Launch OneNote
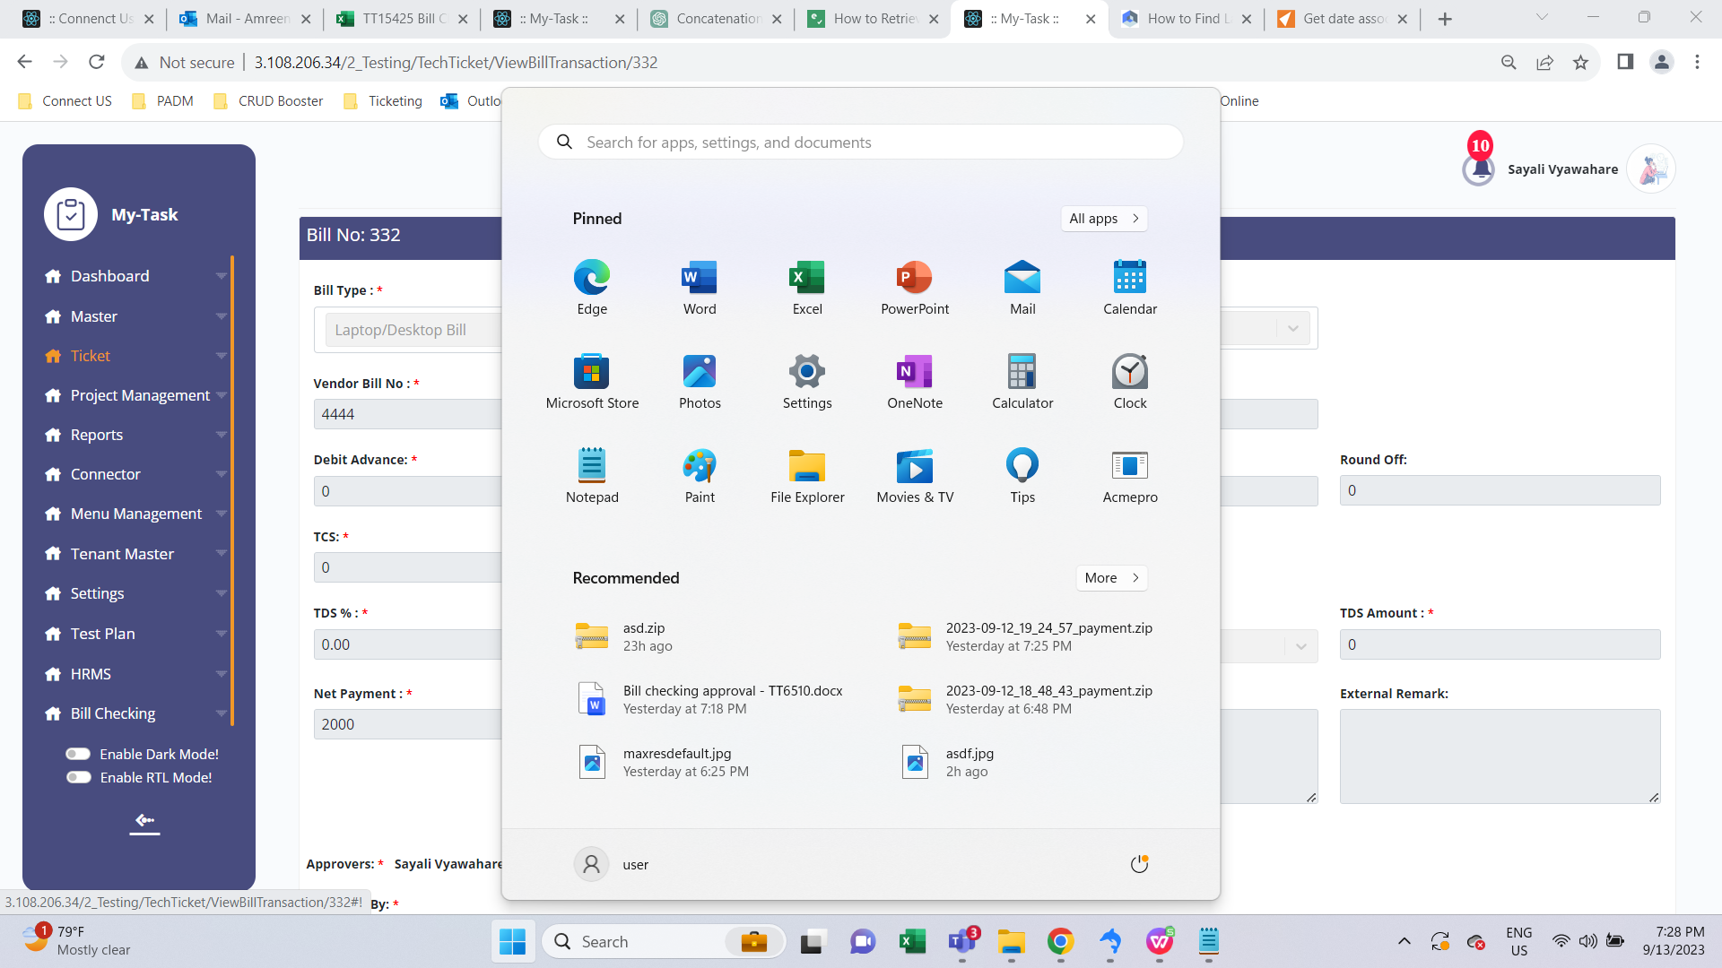Image resolution: width=1722 pixels, height=968 pixels. click(x=915, y=381)
